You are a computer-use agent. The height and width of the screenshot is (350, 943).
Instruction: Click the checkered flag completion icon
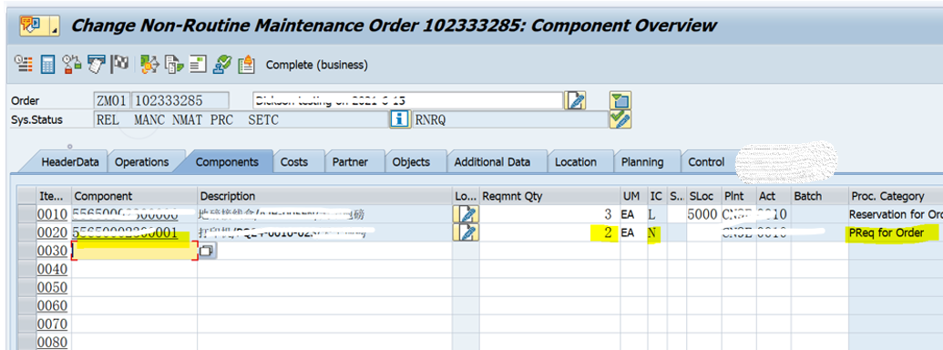tap(120, 63)
